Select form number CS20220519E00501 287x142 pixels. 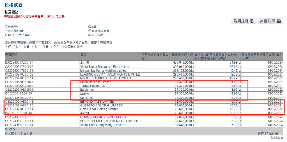(19, 90)
